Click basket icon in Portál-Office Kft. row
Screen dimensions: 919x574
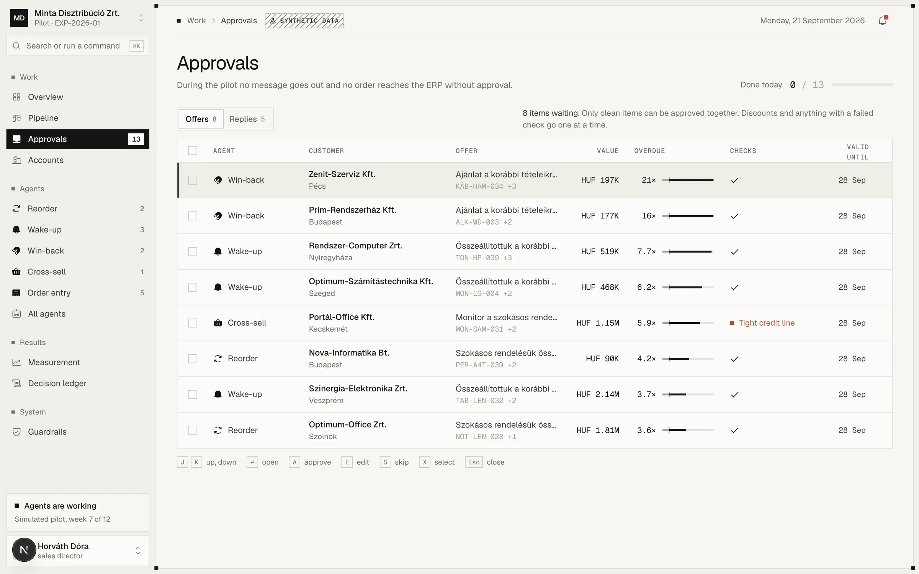pos(218,323)
